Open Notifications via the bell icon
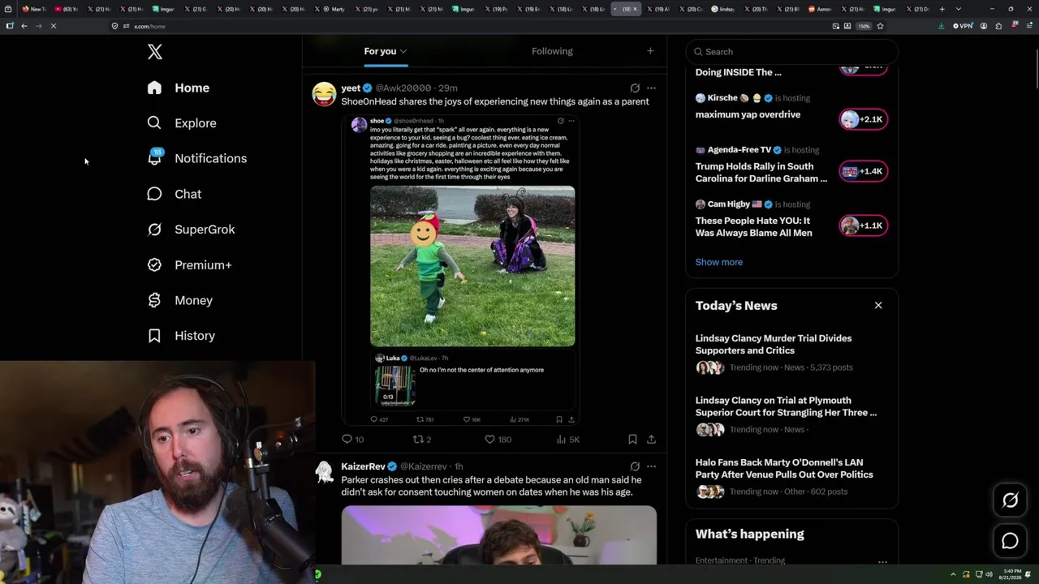Screen dimensions: 1039x584 point(154,158)
